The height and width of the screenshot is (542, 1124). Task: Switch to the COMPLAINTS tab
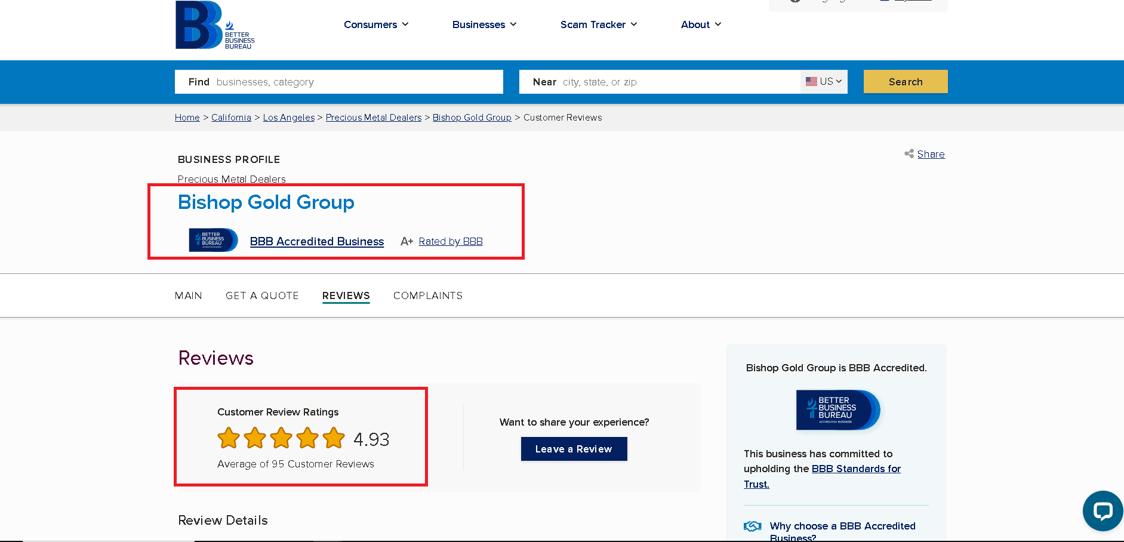tap(427, 295)
